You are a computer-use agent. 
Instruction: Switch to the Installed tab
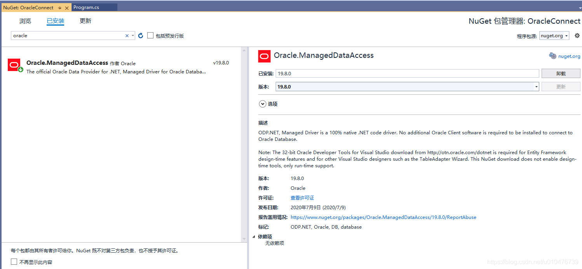click(55, 21)
